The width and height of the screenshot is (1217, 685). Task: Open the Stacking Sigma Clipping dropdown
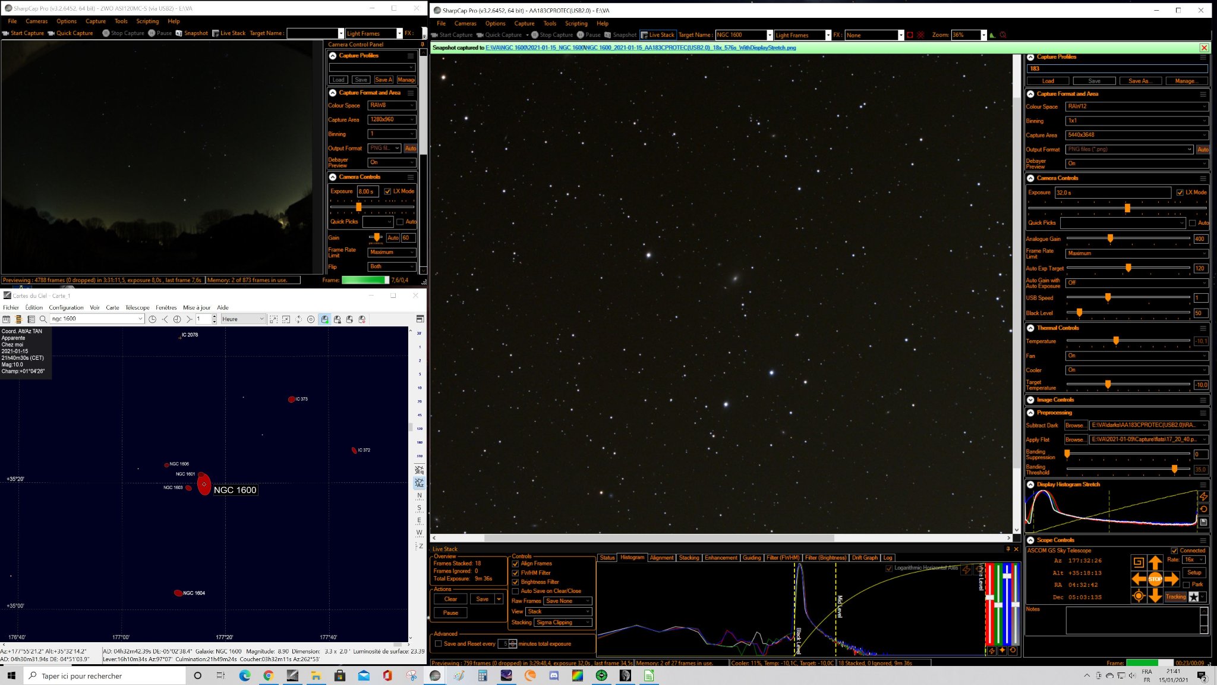[x=563, y=623]
